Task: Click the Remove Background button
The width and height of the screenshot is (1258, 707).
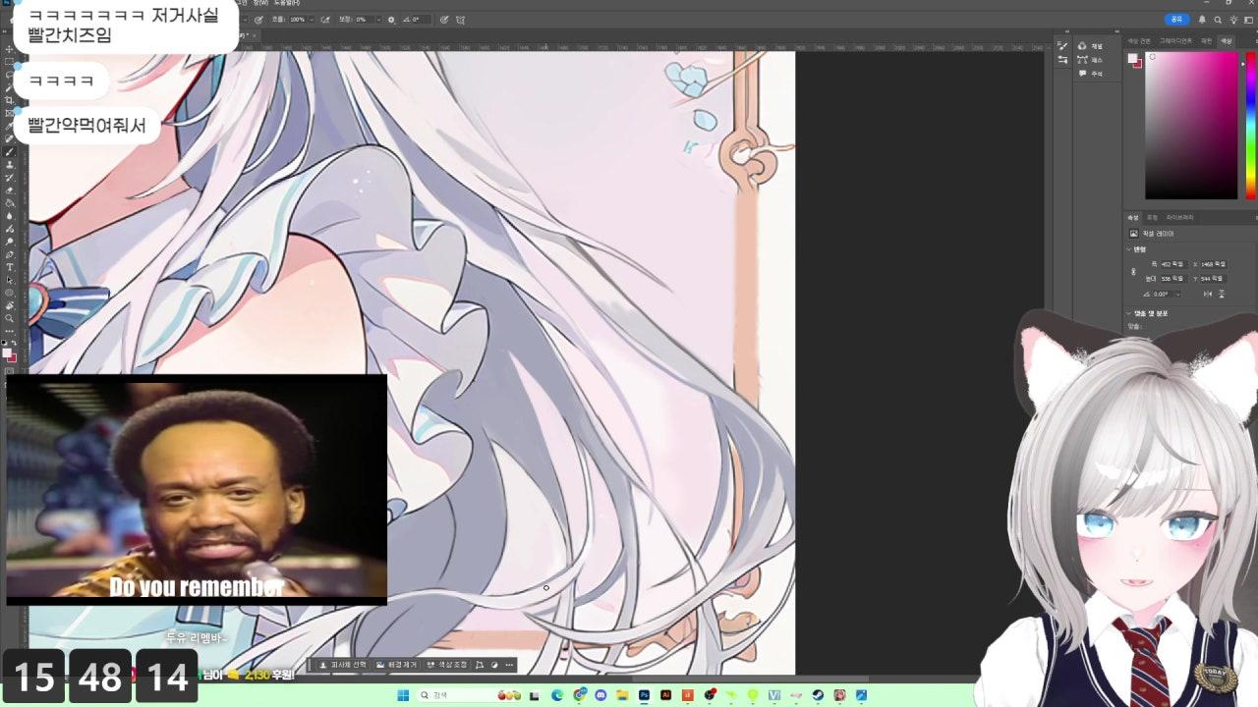Action: pos(397,665)
